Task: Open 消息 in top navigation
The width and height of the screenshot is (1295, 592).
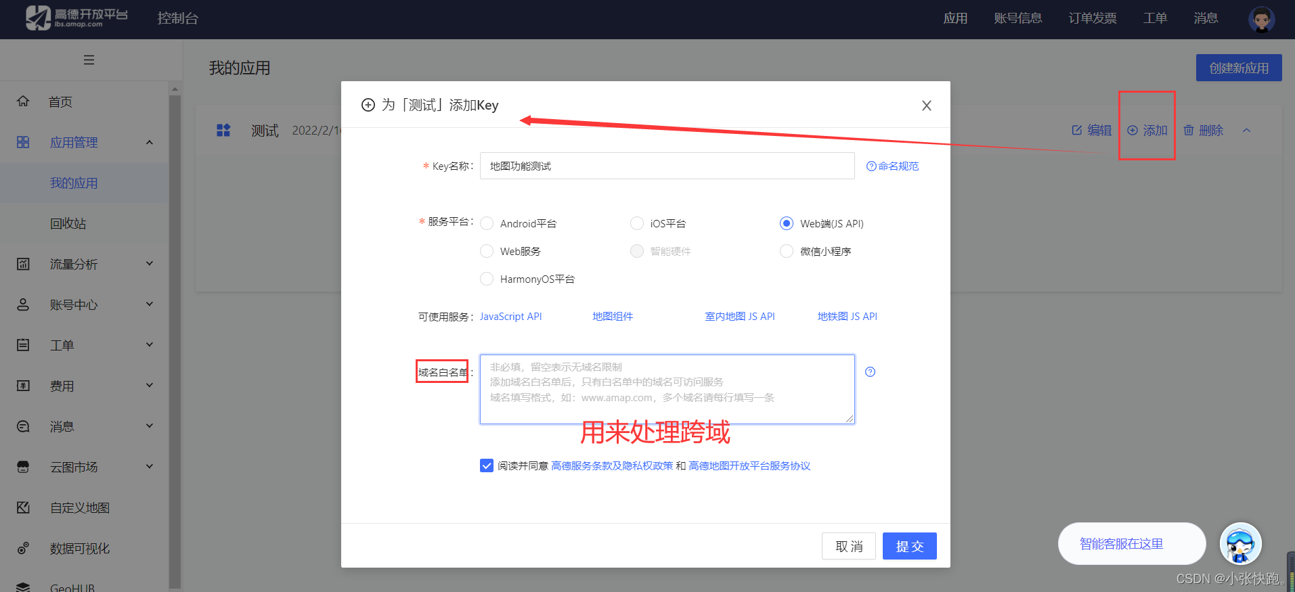Action: coord(1206,18)
